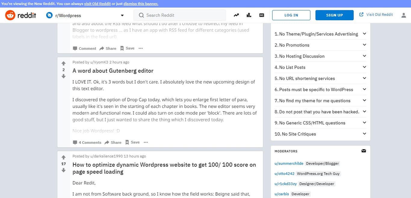Focus the Search Reddit field
This screenshot has height=198, width=411.
(x=180, y=15)
